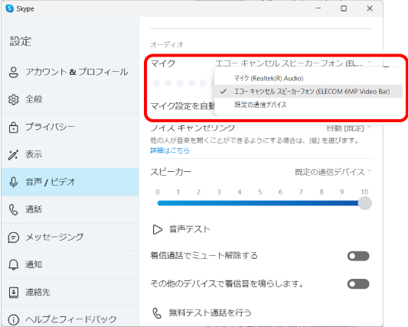Open アカウント & プロフィール settings
Viewport: 408px width, 327px height.
70,73
